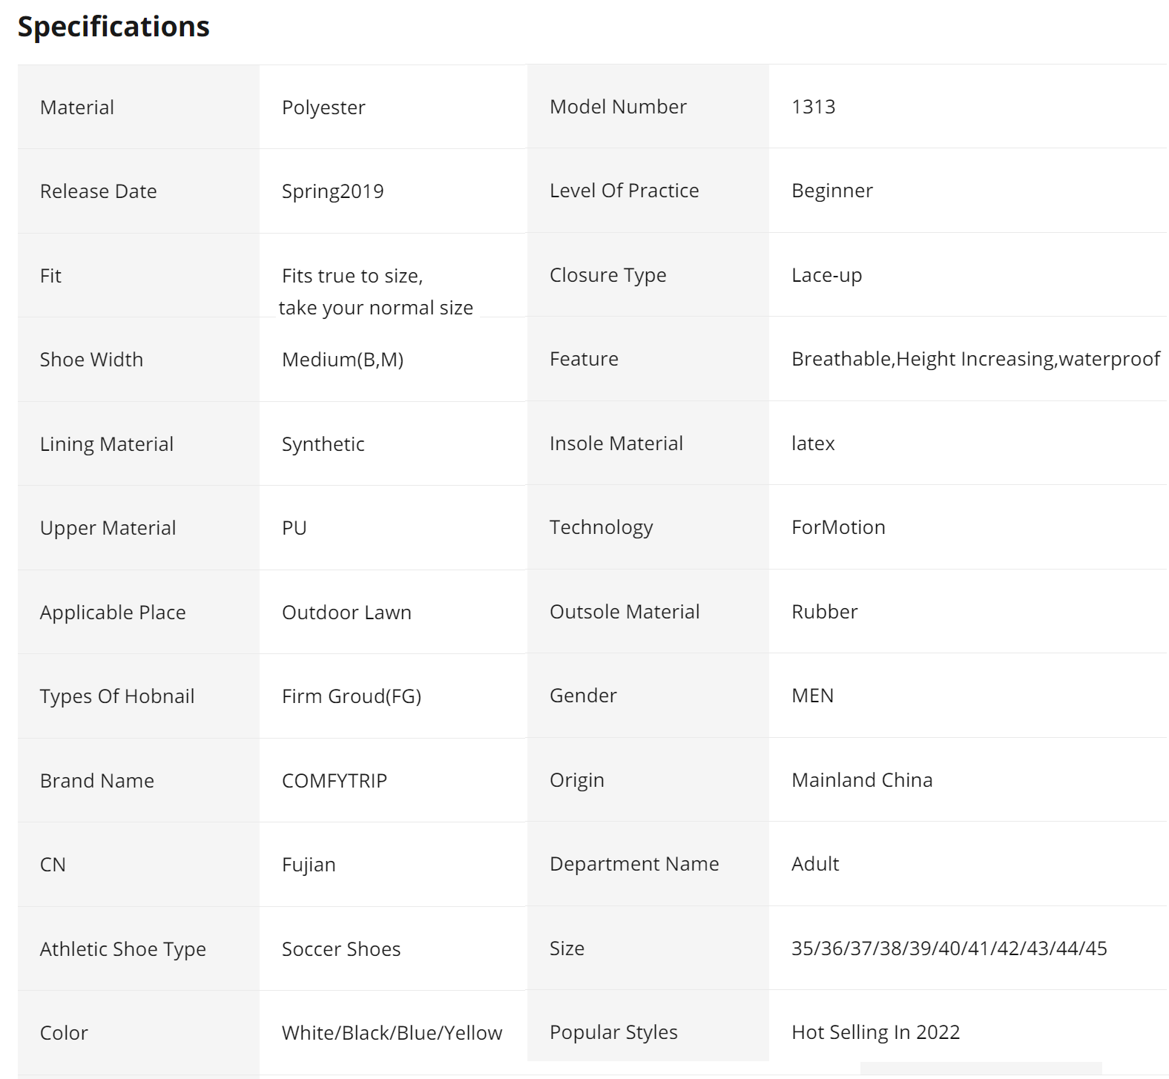Click the 35/36/37…45 size list value

949,948
